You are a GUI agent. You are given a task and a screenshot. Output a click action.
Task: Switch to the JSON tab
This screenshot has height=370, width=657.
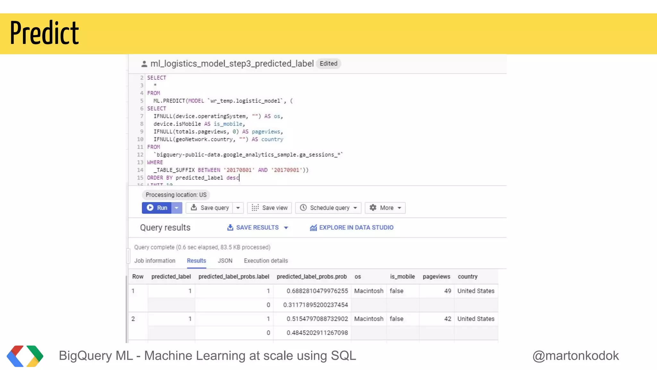click(x=225, y=261)
